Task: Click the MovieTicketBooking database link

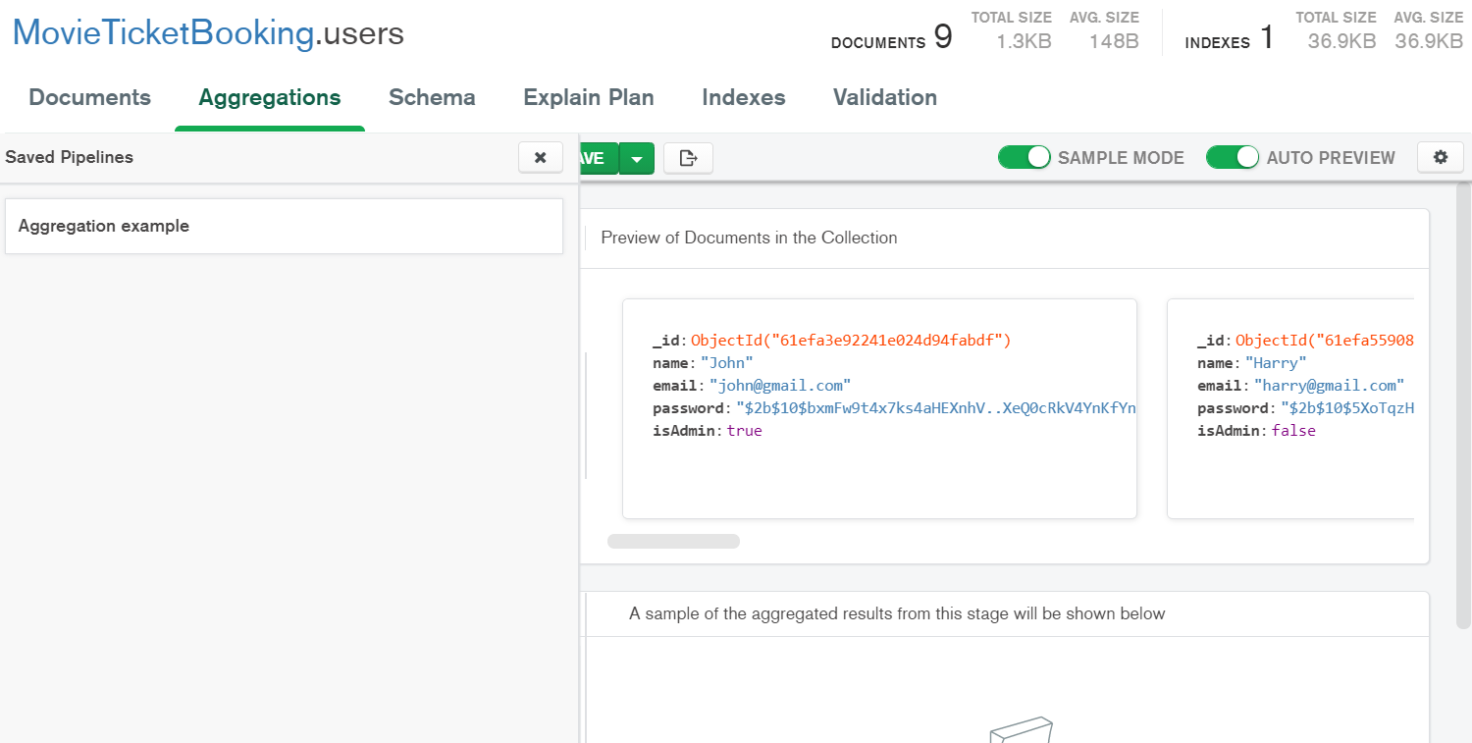Action: point(163,32)
